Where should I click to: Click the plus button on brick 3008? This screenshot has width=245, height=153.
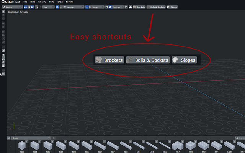(131, 142)
